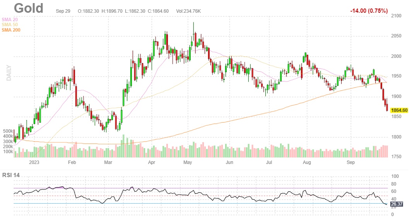Viewport: 410px width, 218px height.
Task: Click the RSI axis label 40
Action: coord(394,199)
